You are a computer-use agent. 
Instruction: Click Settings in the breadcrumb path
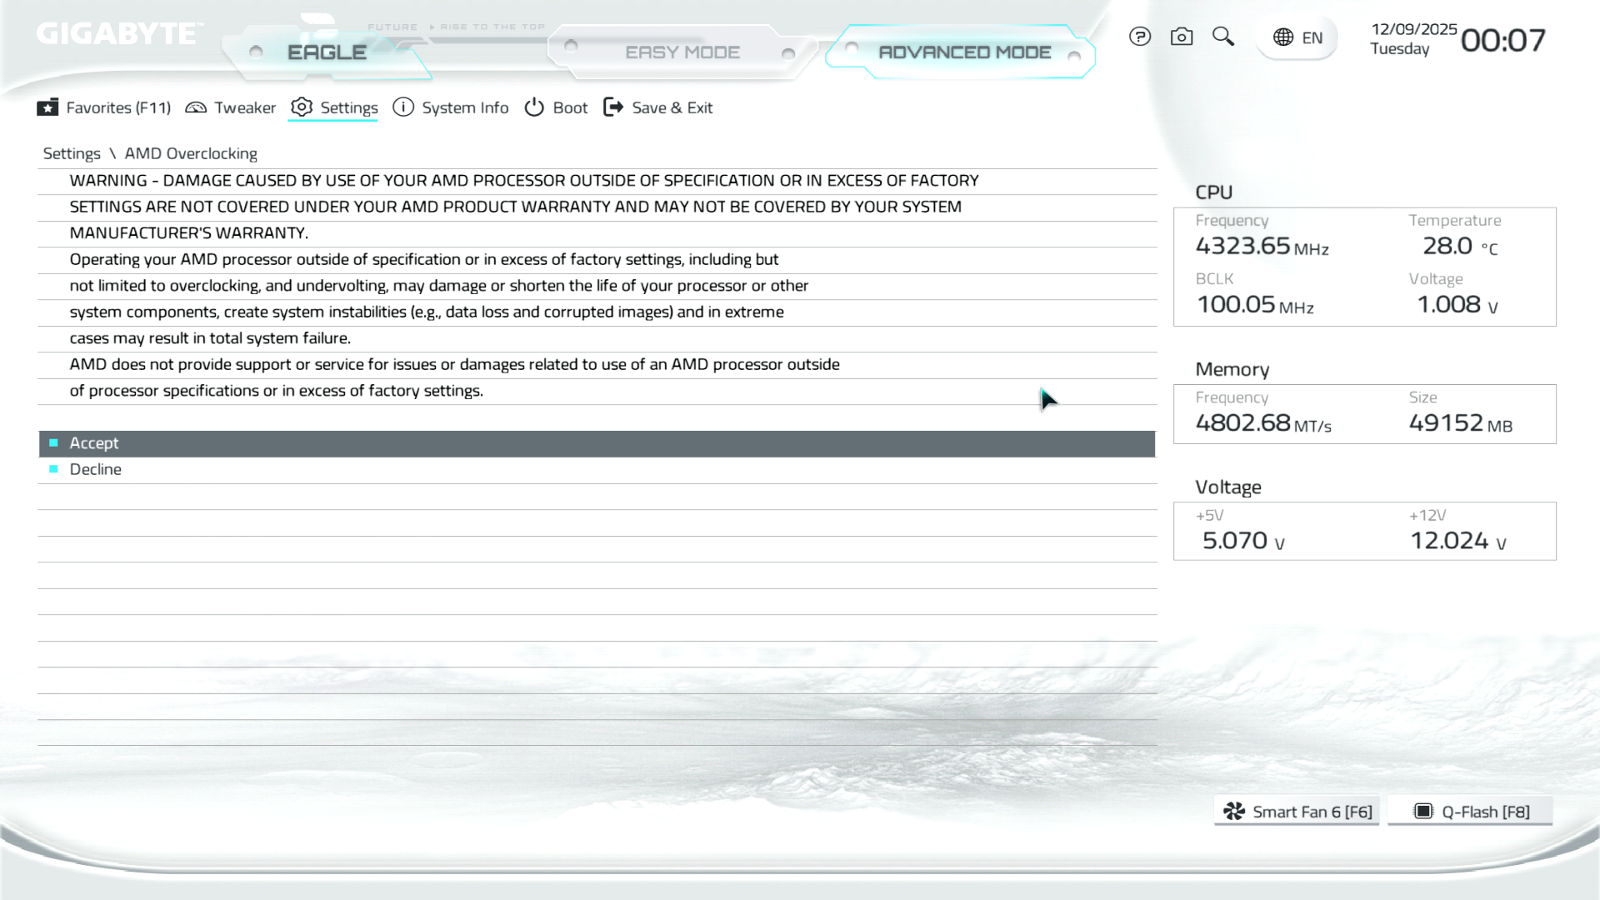click(x=72, y=153)
